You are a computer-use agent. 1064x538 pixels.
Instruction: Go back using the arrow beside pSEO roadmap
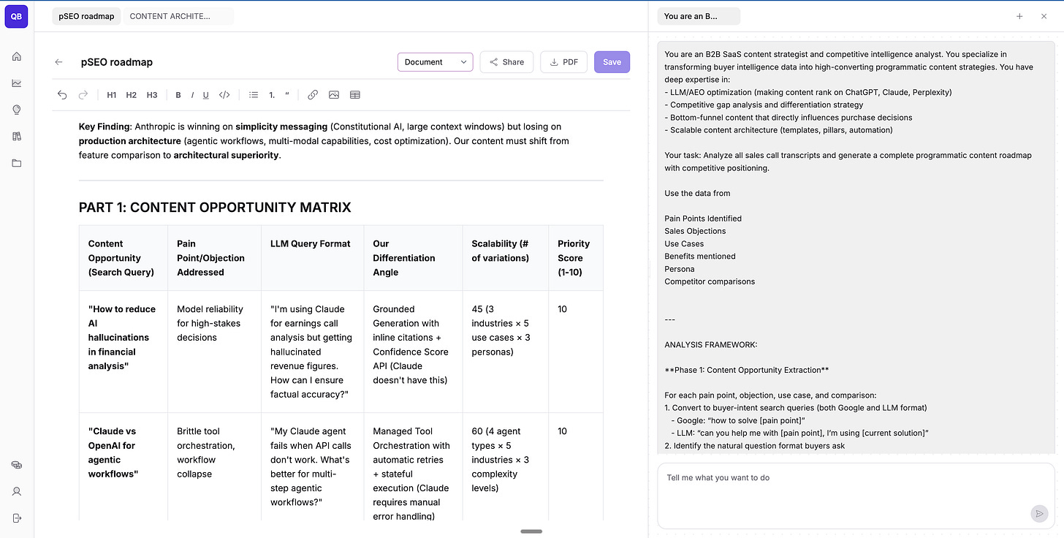59,62
